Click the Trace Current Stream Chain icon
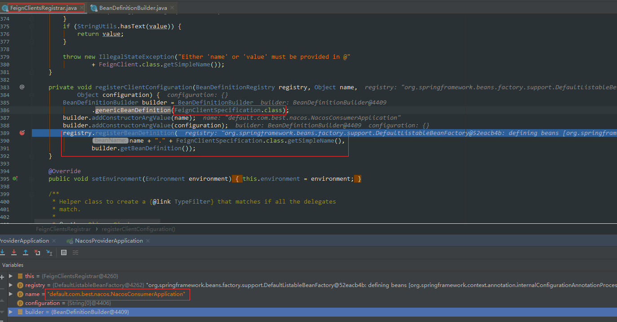The width and height of the screenshot is (617, 322). coord(75,252)
